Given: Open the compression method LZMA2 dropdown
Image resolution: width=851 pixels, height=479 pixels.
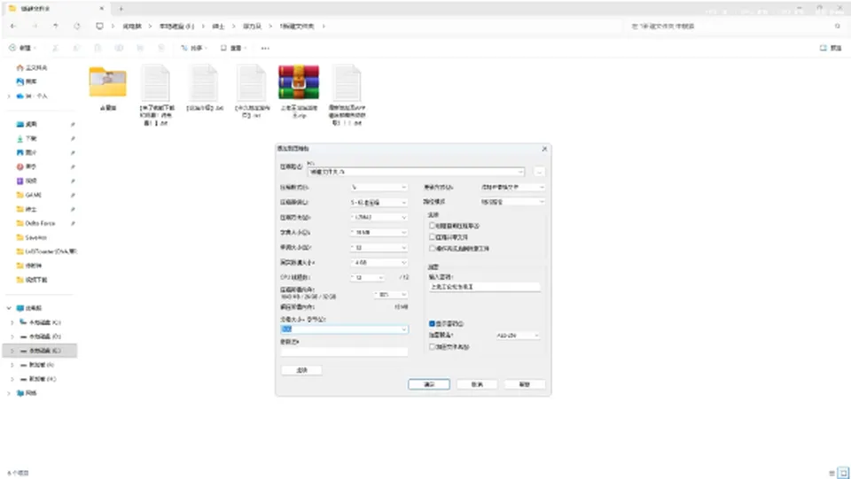Looking at the screenshot, I should [379, 217].
